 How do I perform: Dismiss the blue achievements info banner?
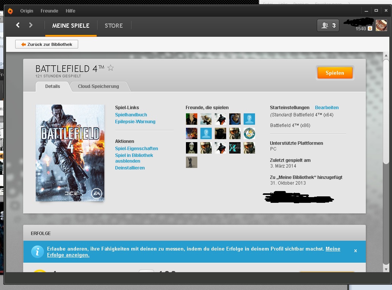coord(356,251)
